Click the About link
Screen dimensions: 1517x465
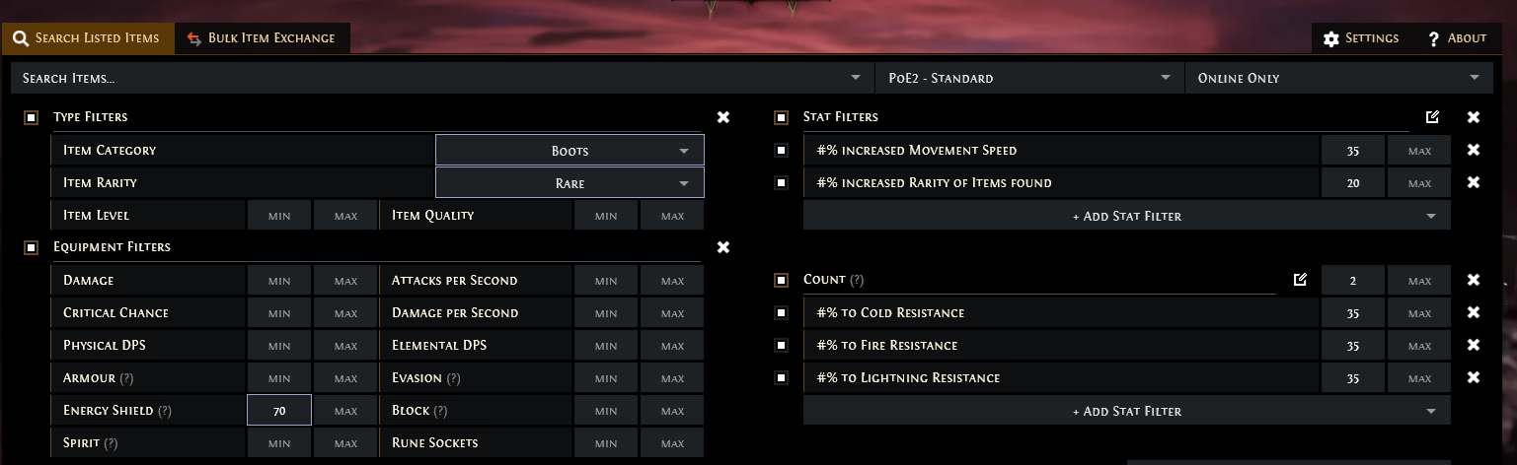(x=1457, y=38)
